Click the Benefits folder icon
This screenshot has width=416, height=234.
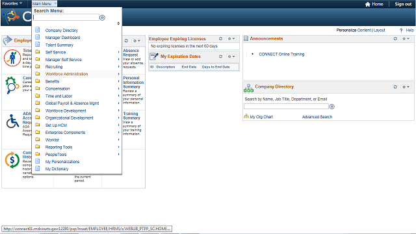[x=38, y=81]
